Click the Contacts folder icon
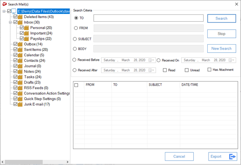The image size is (241, 165). coord(20,60)
